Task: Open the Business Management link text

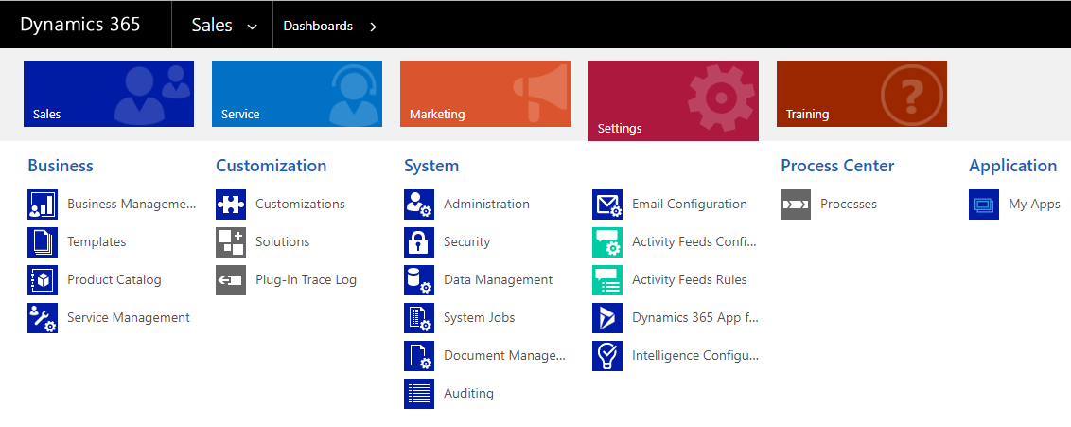Action: [x=132, y=205]
